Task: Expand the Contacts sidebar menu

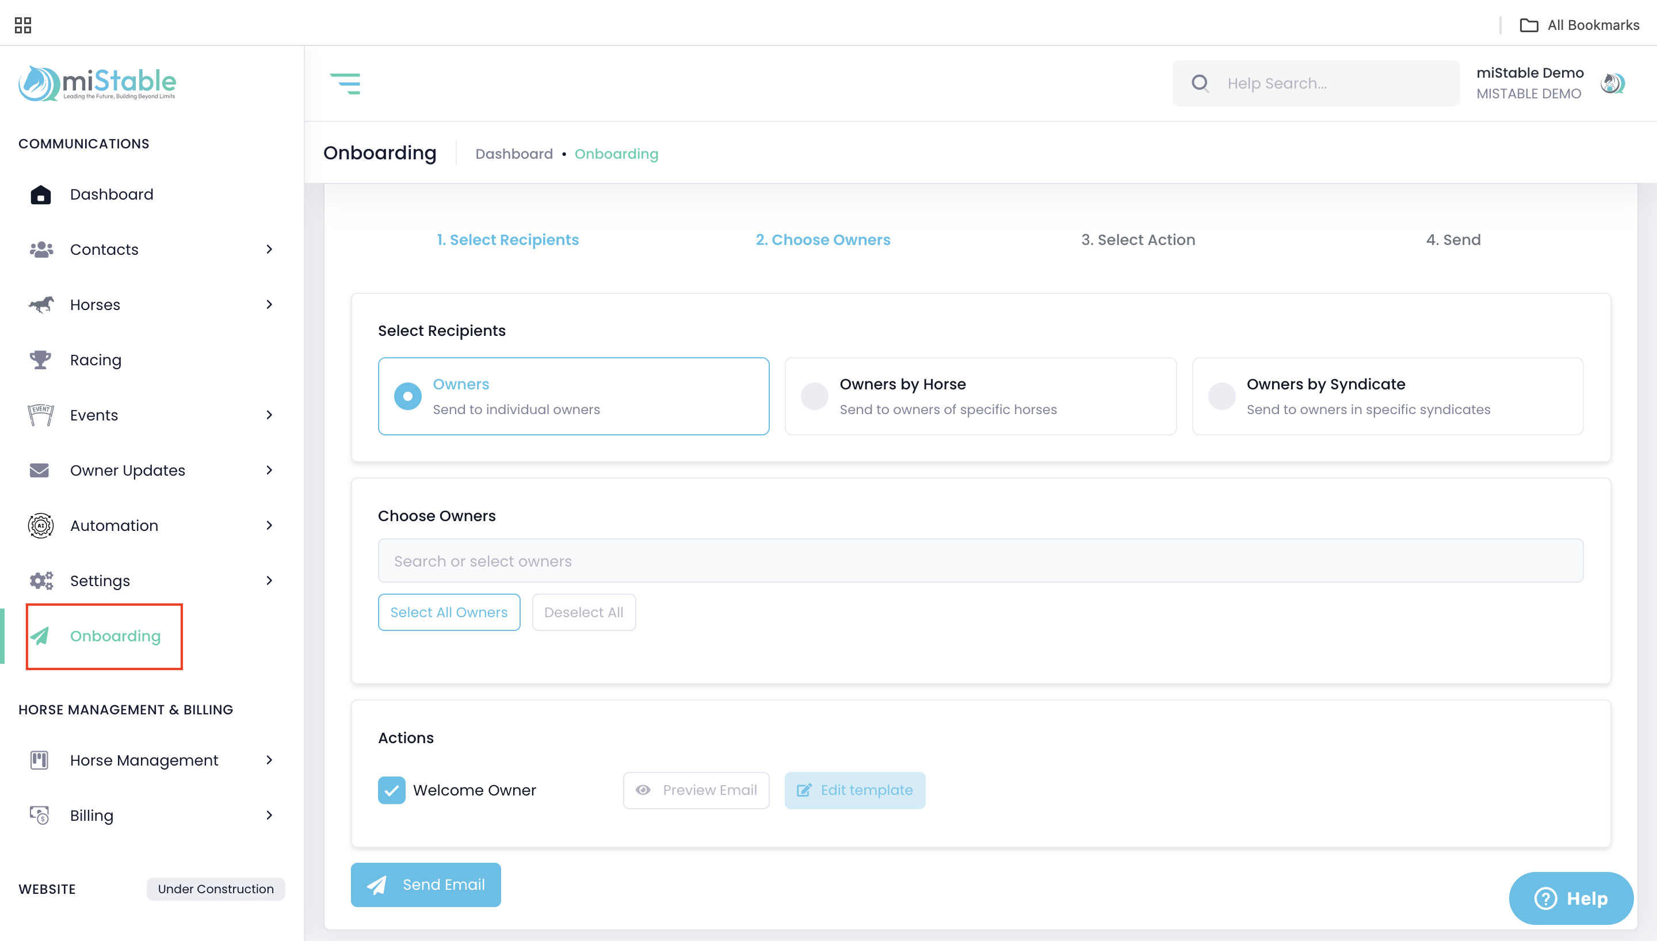Action: (x=269, y=250)
